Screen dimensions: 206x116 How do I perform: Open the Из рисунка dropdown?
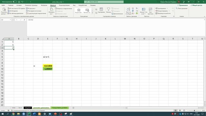tap(31, 8)
